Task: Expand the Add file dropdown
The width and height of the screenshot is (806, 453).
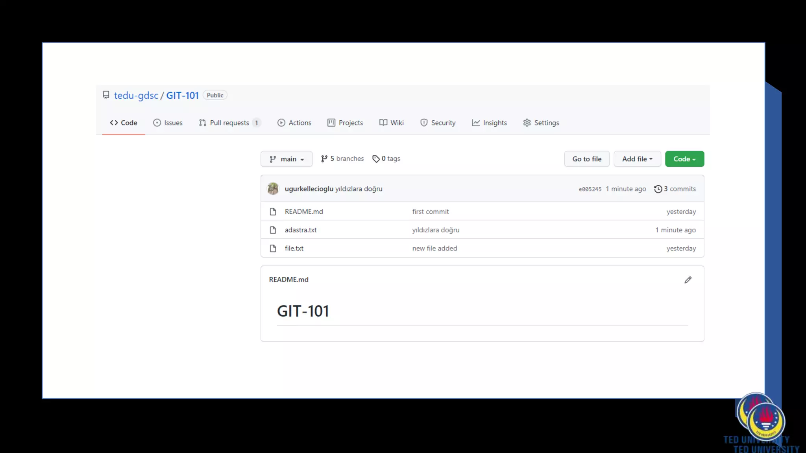Action: point(637,159)
